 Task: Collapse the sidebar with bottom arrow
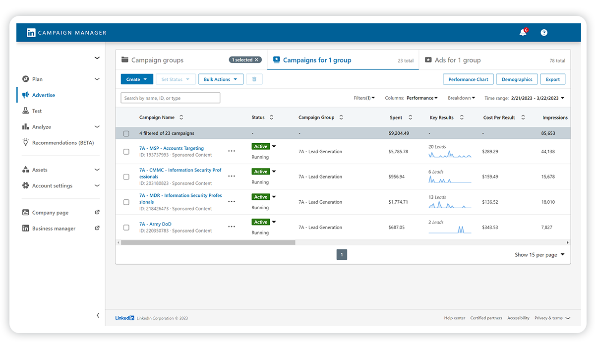click(98, 315)
